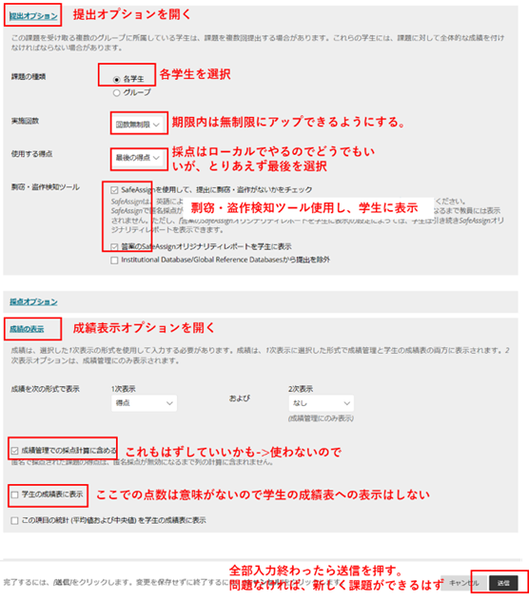The width and height of the screenshot is (529, 601).
Task: Enable この項目の統計 display checkbox
Action: point(14,520)
